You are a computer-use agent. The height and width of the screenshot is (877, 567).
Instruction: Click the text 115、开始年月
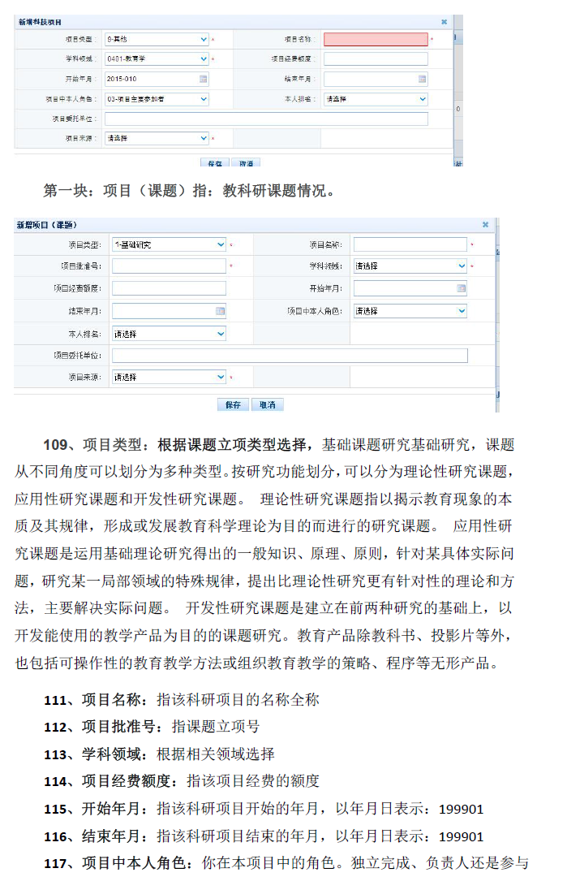[92, 809]
